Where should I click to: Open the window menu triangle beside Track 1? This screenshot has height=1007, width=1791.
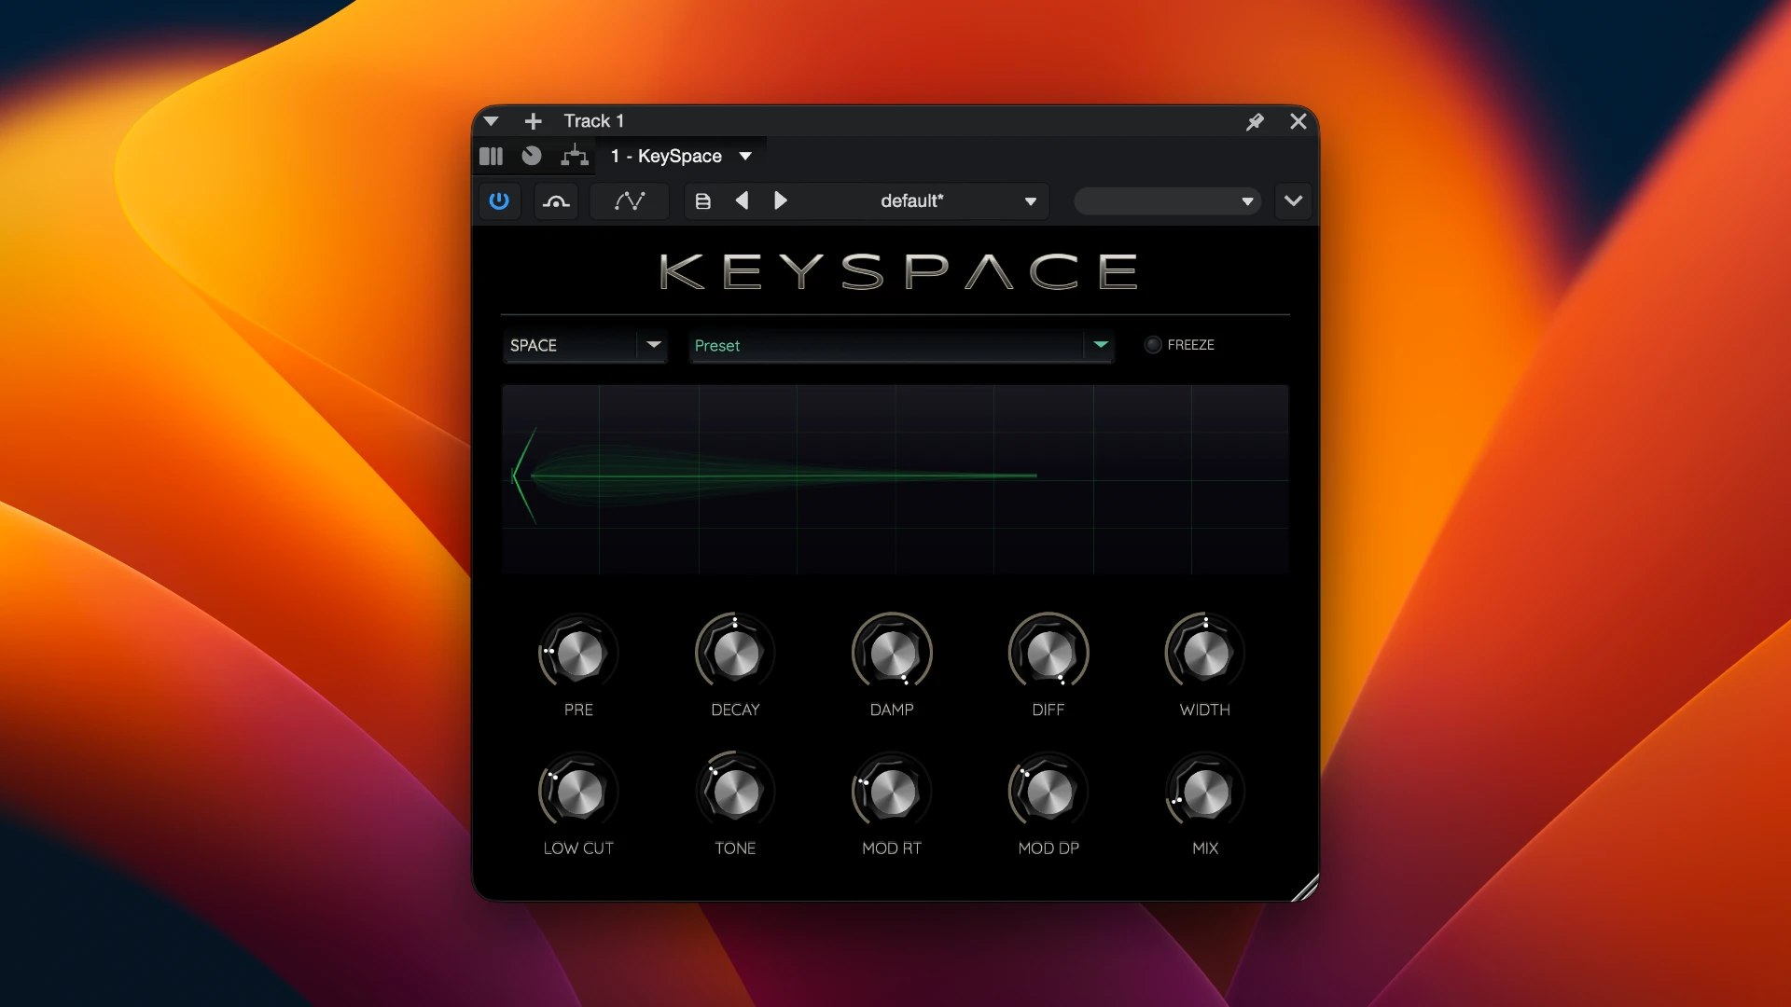point(492,121)
